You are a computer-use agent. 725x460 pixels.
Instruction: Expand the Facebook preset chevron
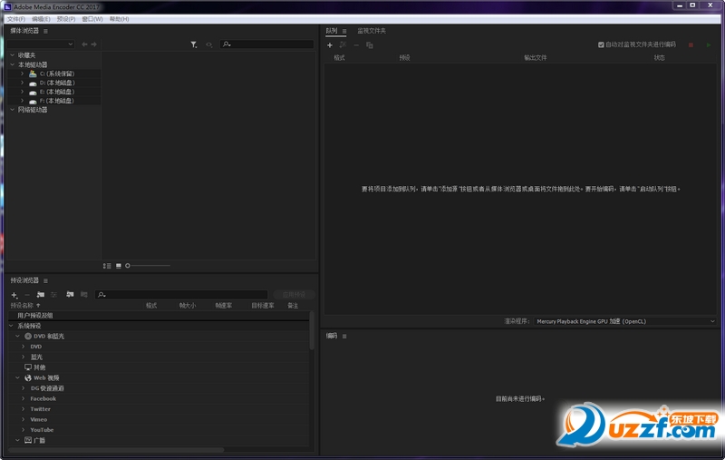(x=24, y=398)
